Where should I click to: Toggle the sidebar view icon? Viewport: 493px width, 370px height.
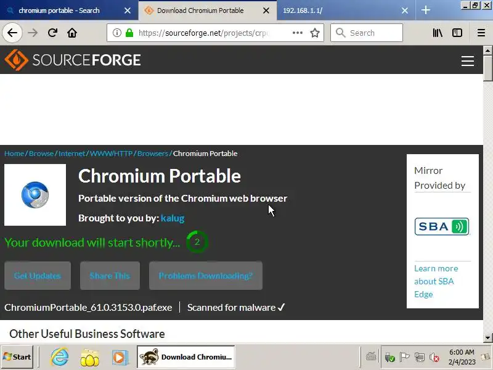(457, 33)
